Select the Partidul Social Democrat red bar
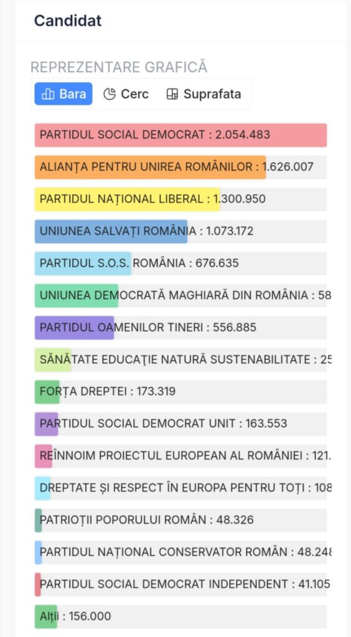Screen dimensions: 351x637 tap(180, 135)
